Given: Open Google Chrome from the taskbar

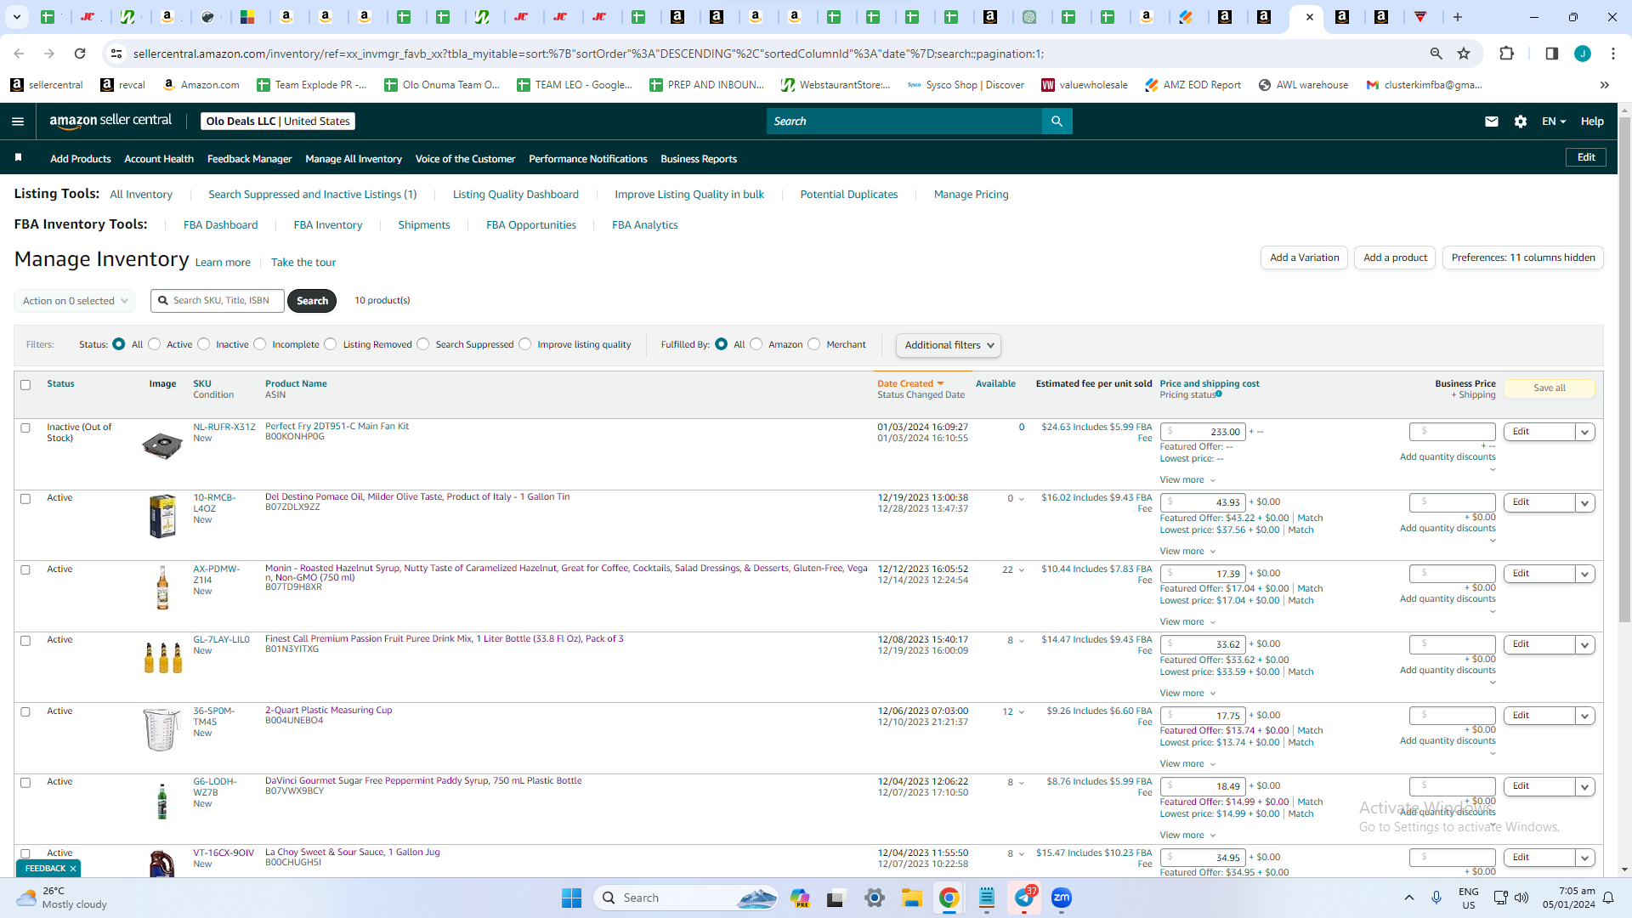Looking at the screenshot, I should (x=949, y=898).
